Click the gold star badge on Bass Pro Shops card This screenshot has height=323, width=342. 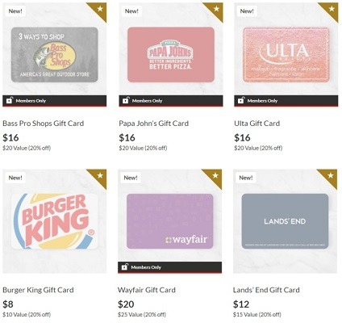tap(100, 9)
